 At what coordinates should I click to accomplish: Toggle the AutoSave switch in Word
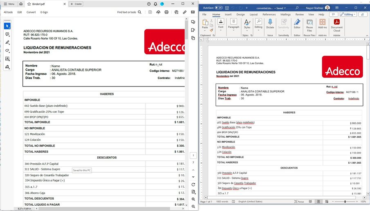click(219, 8)
